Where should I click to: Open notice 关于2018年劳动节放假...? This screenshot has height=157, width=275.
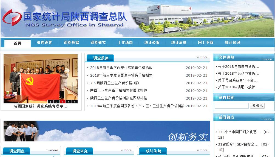(239, 73)
